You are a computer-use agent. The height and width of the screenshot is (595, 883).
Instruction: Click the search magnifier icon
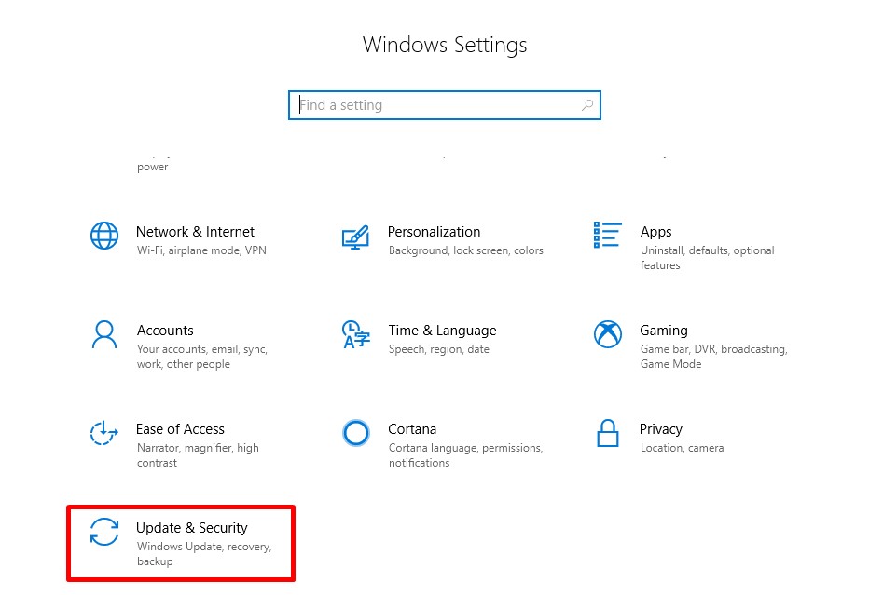tap(587, 104)
